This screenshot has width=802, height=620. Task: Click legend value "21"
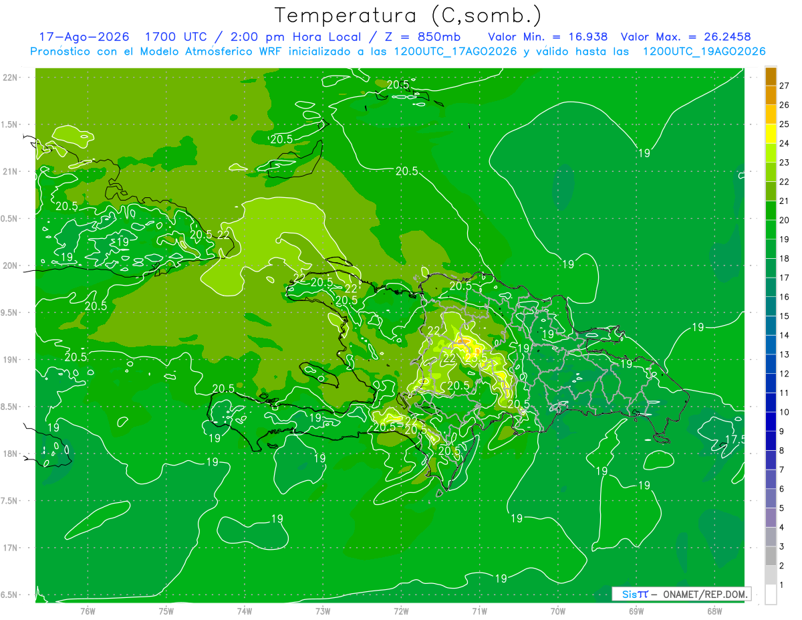[x=785, y=201]
